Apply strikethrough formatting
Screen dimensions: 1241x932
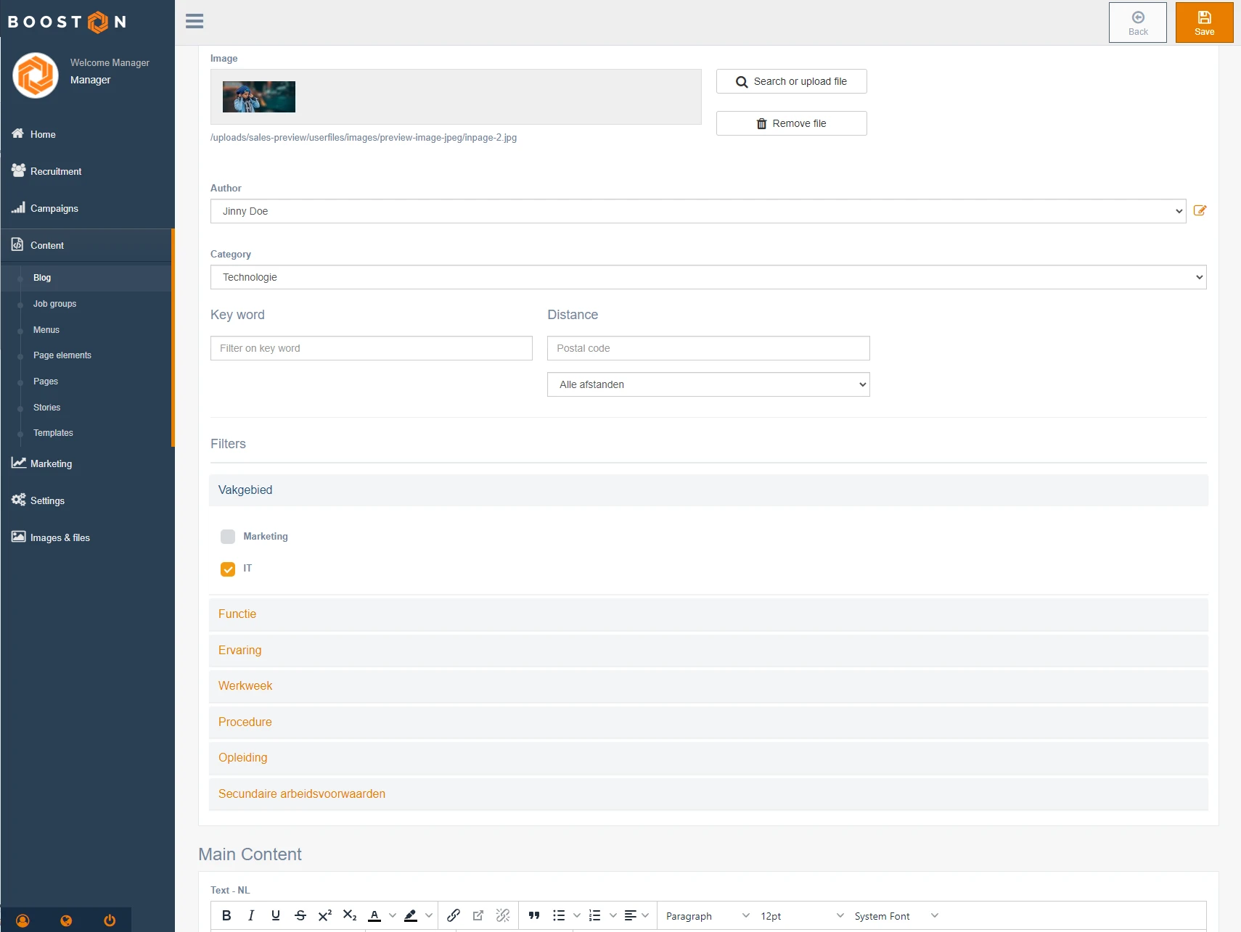click(x=300, y=915)
